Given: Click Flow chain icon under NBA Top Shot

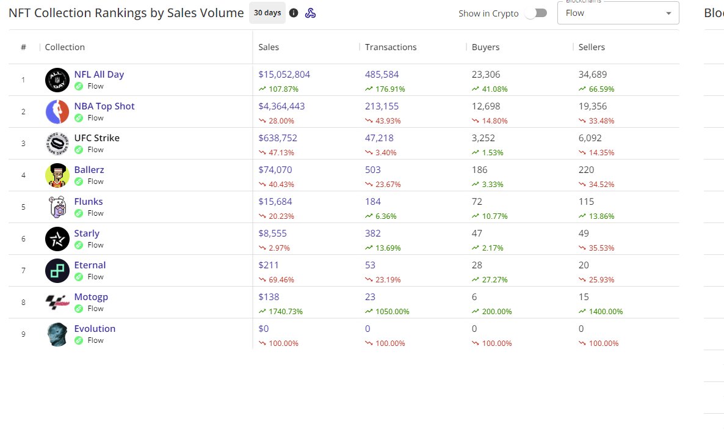Looking at the screenshot, I should click(x=79, y=119).
